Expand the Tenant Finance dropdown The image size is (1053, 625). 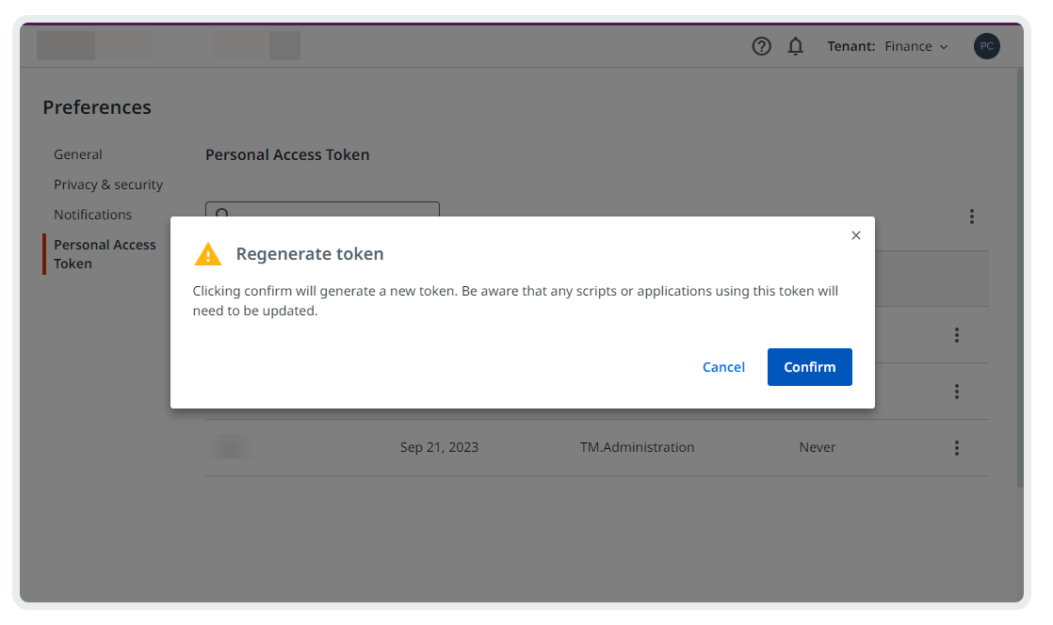point(915,46)
